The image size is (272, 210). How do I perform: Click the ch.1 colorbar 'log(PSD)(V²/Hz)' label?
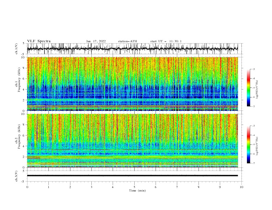point(257,90)
